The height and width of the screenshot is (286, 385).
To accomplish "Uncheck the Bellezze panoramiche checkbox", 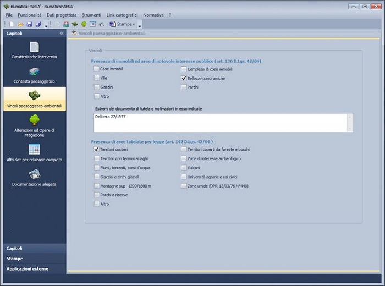I will click(x=184, y=79).
